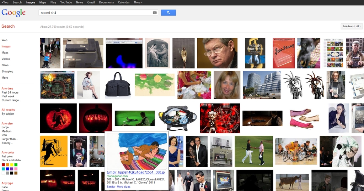This screenshot has height=191, width=364.
Task: Open the black handbag thumbnail
Action: [118, 84]
